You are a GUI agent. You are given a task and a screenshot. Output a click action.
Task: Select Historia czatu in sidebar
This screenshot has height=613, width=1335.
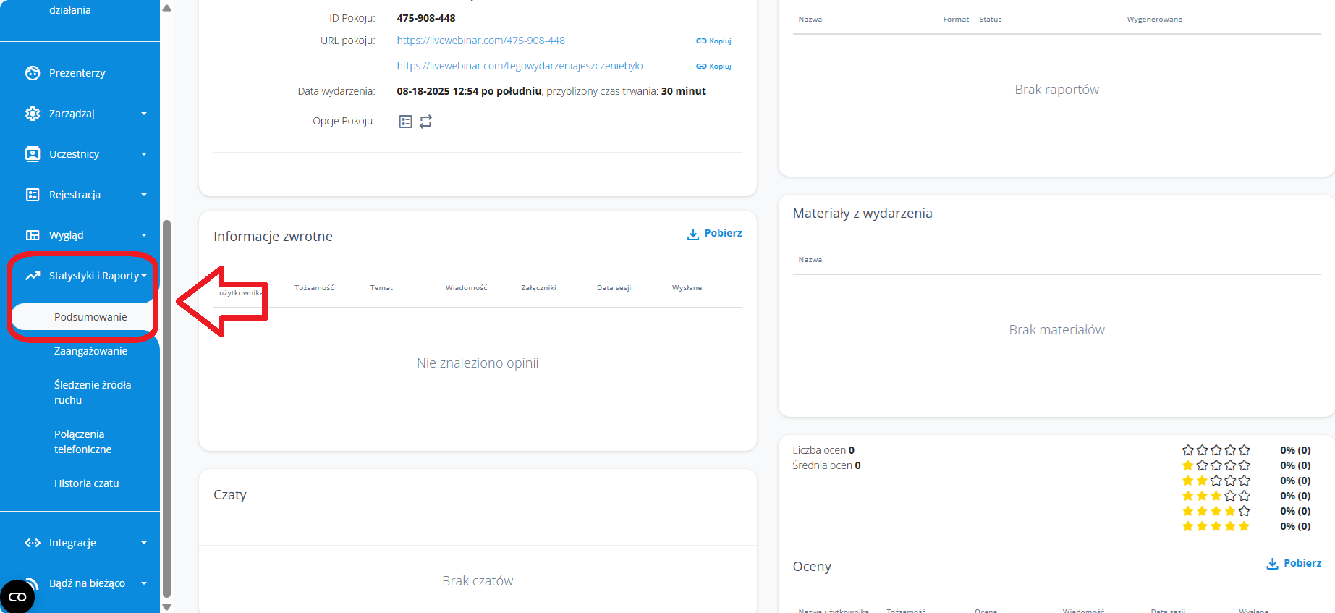pos(86,483)
